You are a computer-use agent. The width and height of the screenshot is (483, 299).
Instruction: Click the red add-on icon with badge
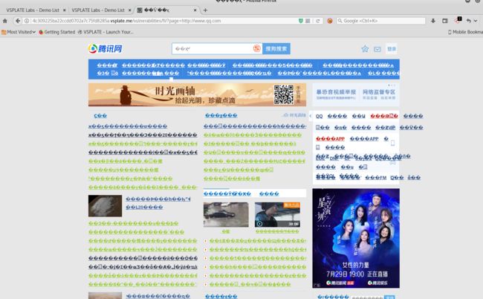tap(458, 20)
